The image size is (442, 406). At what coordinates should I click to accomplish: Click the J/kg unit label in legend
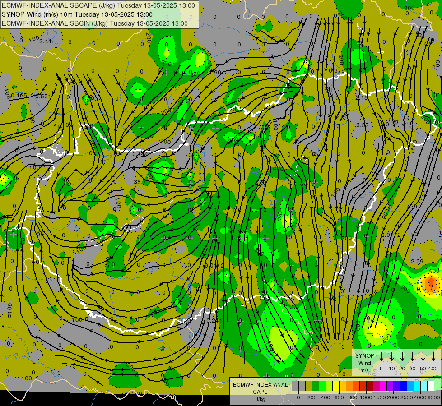[260, 399]
